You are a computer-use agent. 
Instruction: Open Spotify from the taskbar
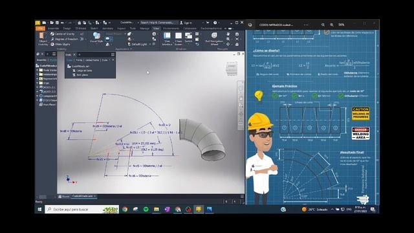click(x=146, y=209)
